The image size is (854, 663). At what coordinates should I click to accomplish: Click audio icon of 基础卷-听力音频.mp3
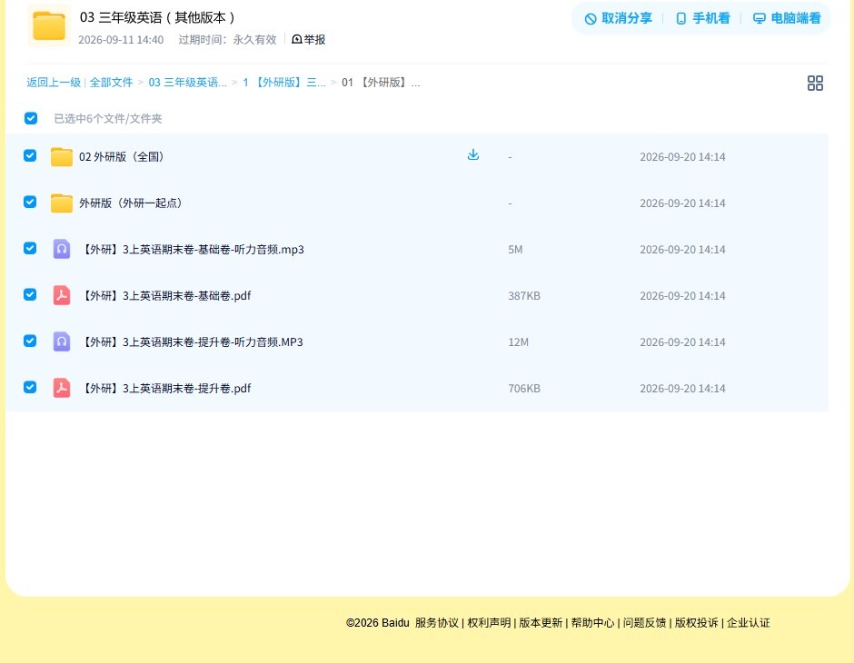(x=62, y=249)
